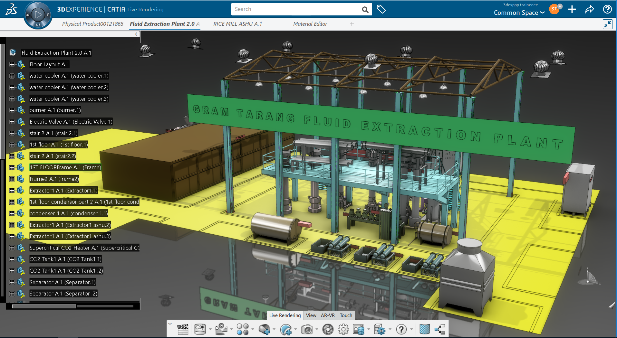Switch to the Touch toolbar tab
Image resolution: width=617 pixels, height=338 pixels.
click(x=346, y=315)
